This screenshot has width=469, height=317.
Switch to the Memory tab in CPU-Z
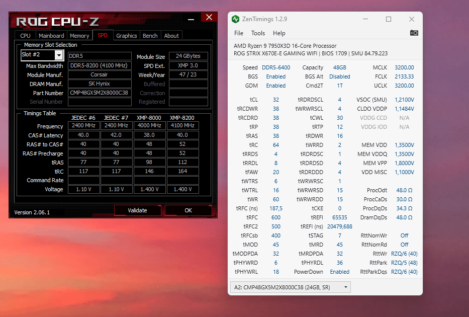point(79,36)
